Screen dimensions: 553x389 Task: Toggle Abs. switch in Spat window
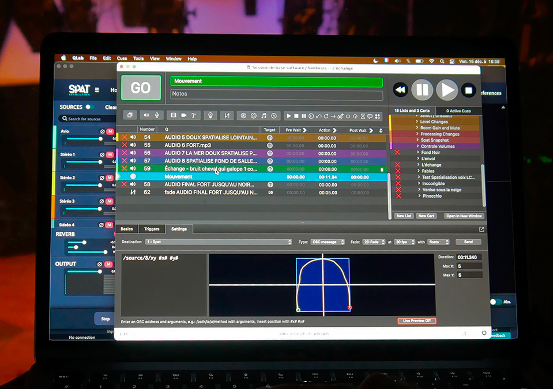495,302
